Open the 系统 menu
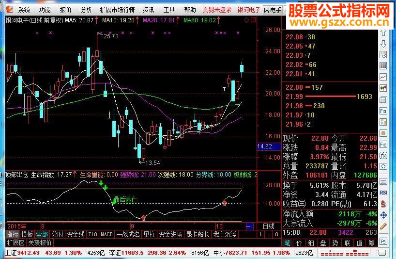The height and width of the screenshot is (259, 396). coord(24,10)
